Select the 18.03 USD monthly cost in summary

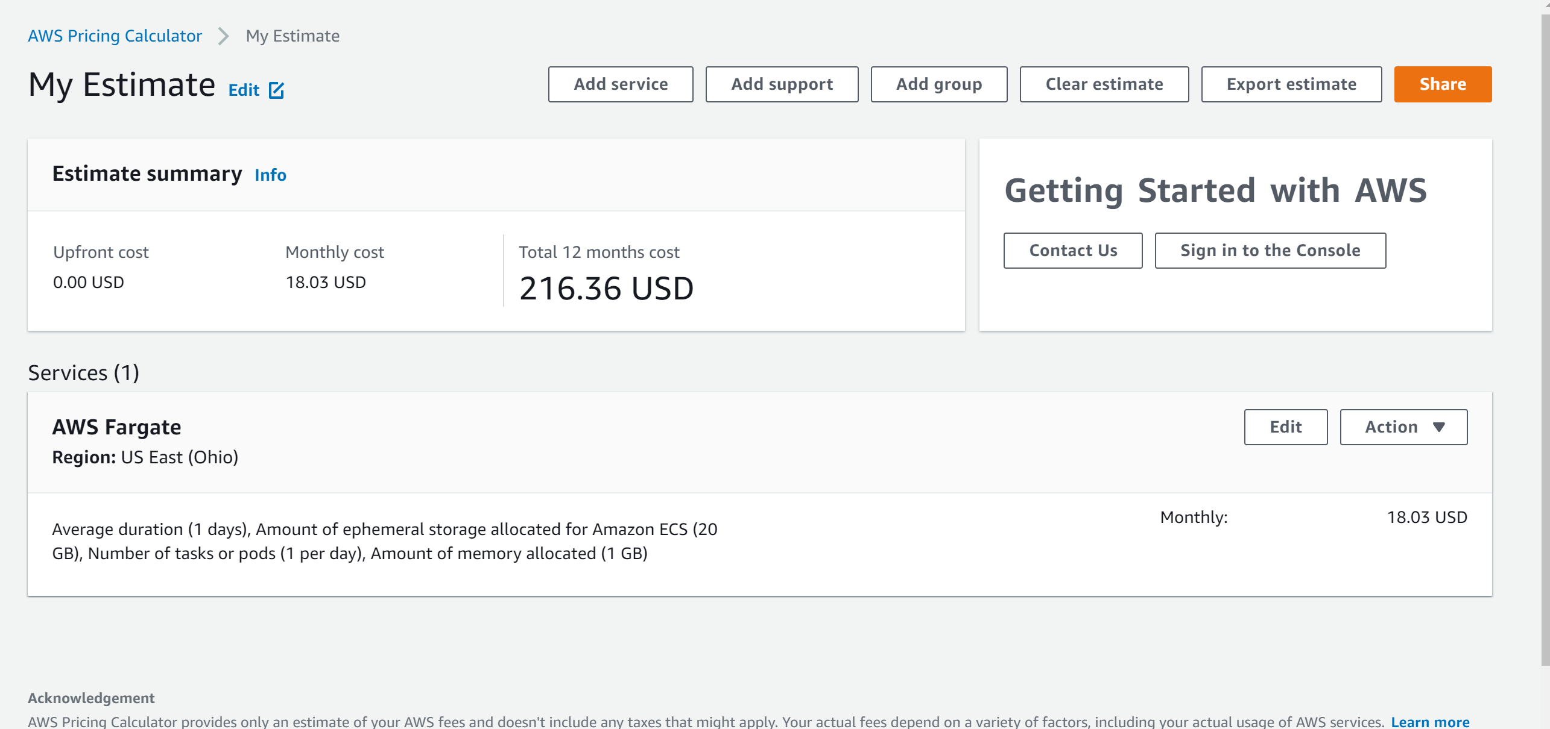(x=326, y=282)
